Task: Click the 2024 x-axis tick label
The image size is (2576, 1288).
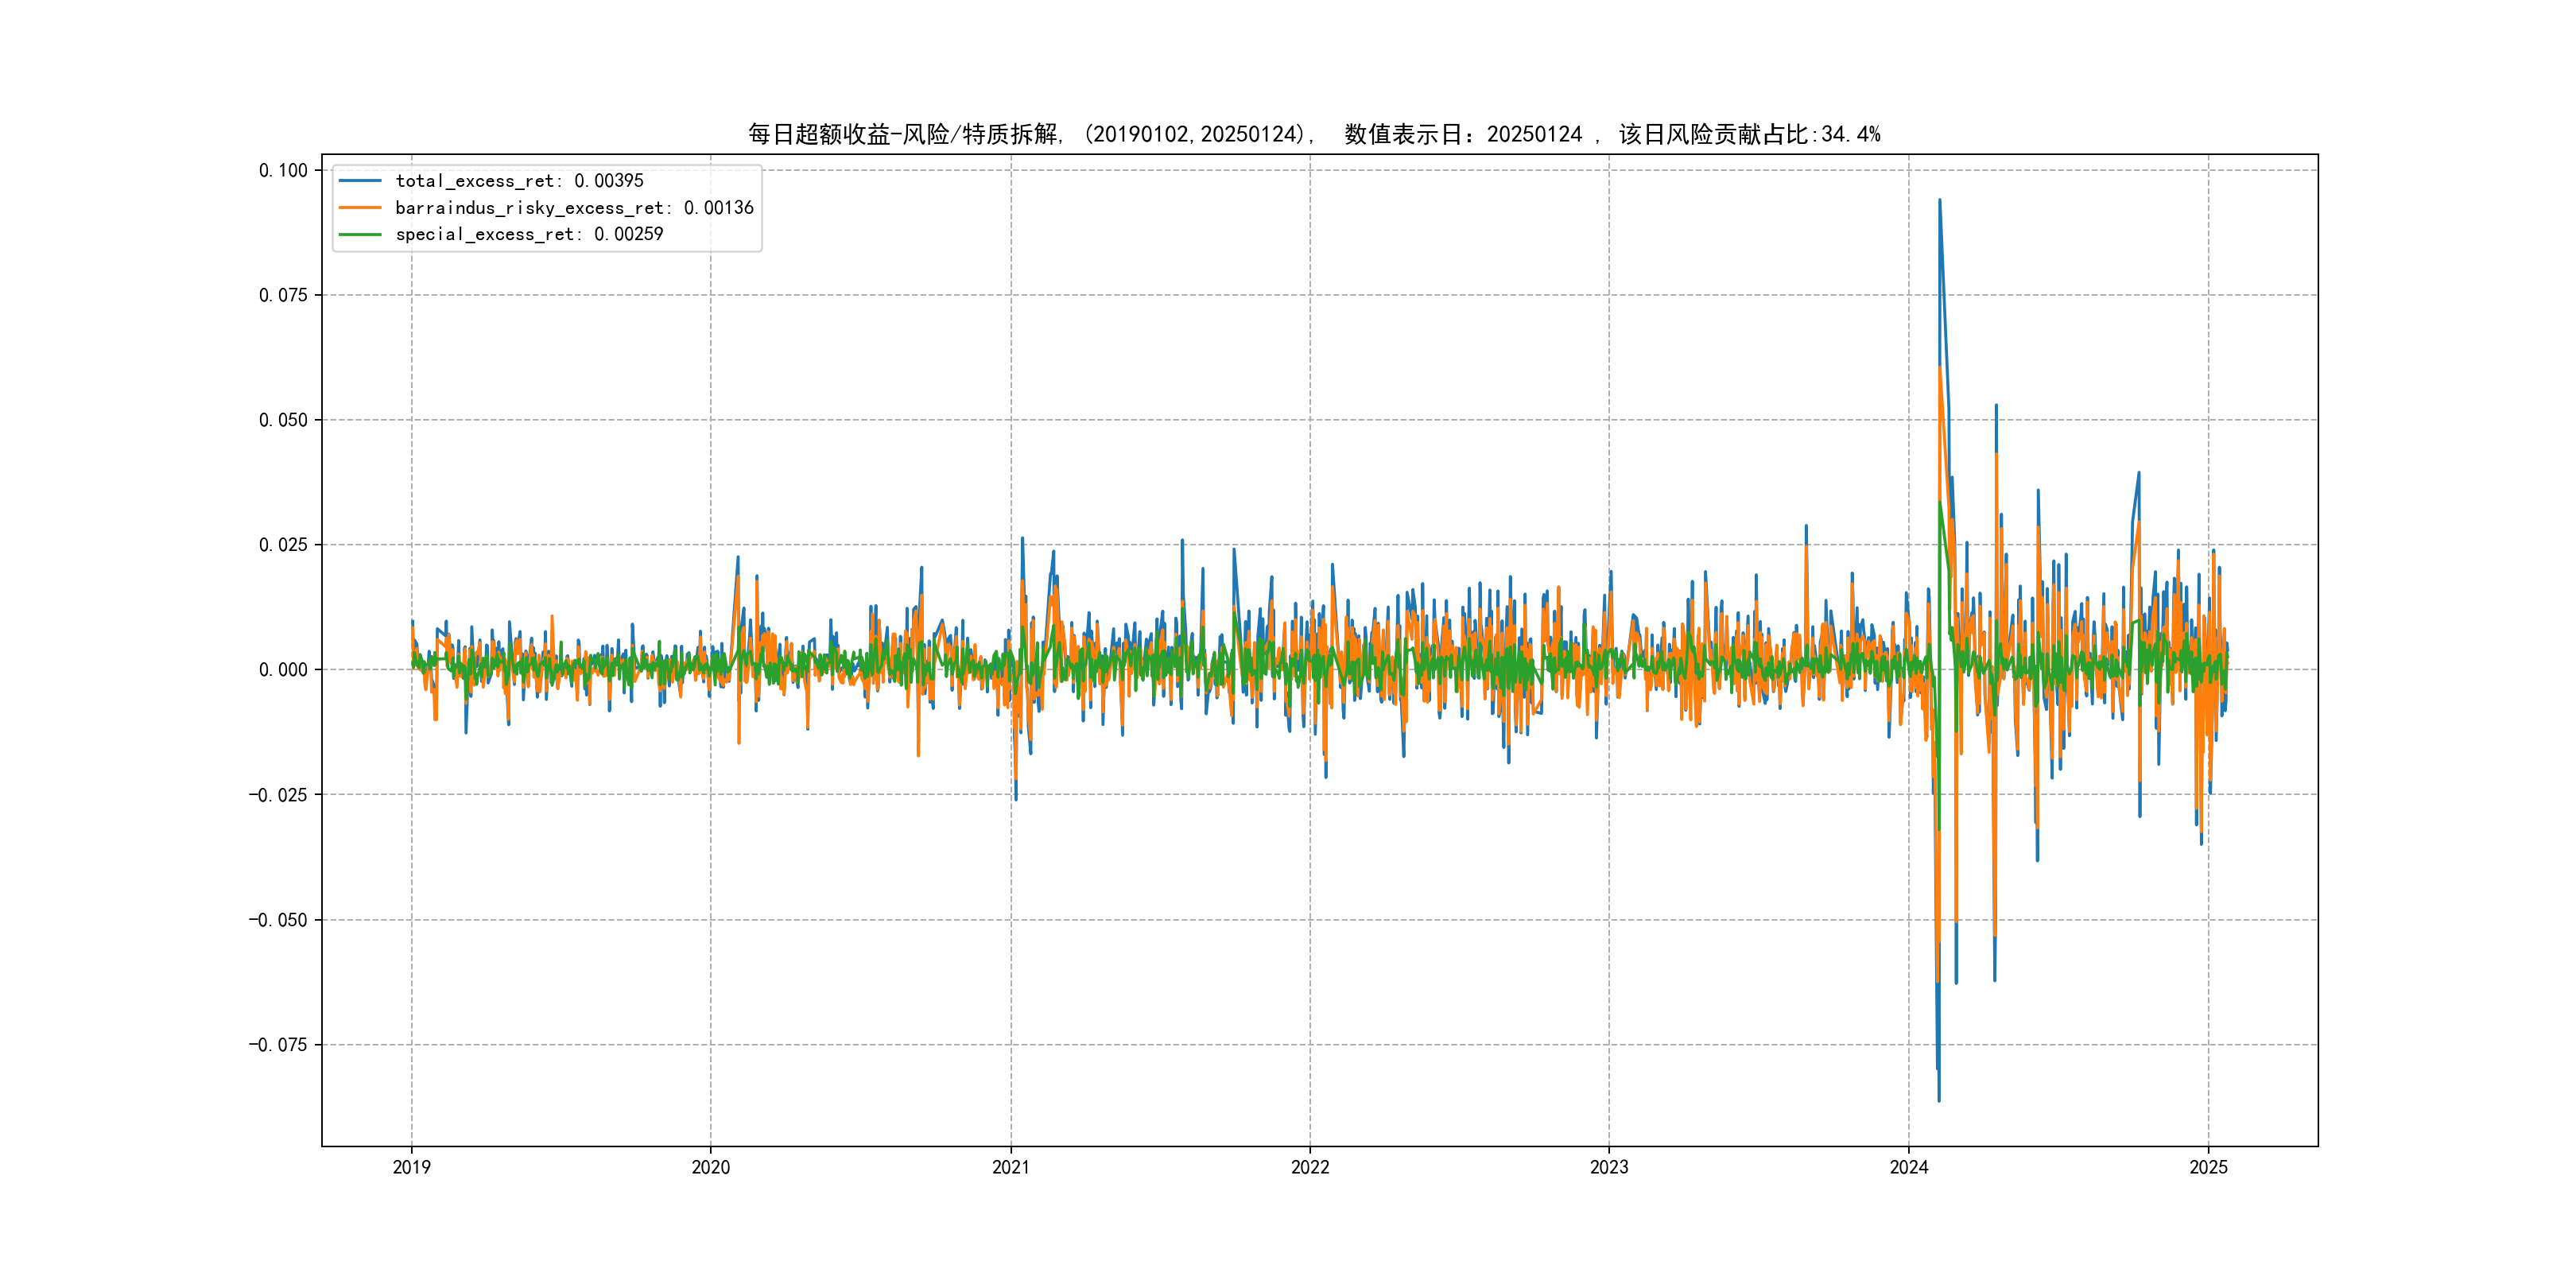Action: click(1908, 1167)
